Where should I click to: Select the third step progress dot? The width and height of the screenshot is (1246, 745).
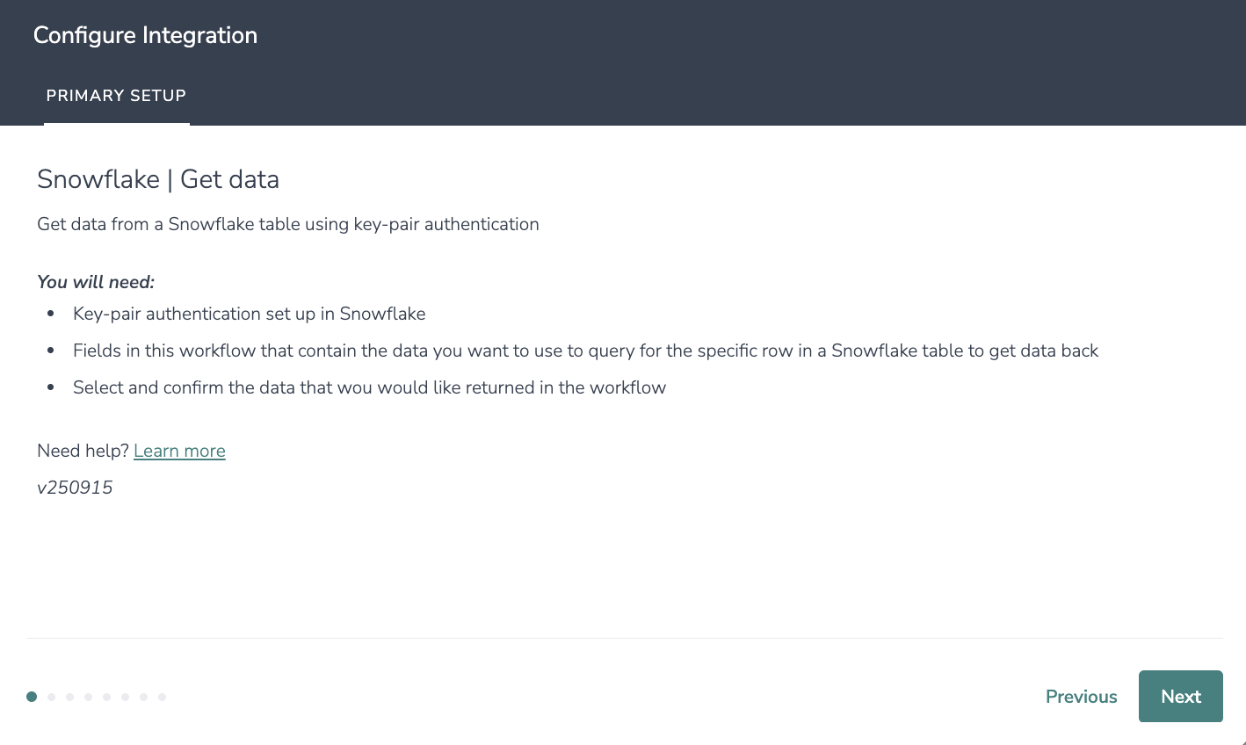point(69,697)
